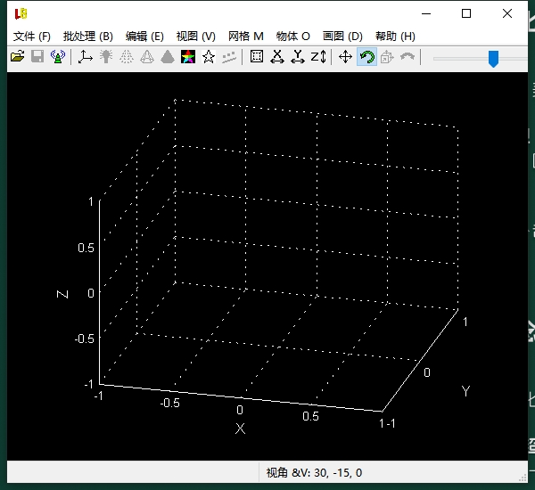Click the grayed curved arrow icon
Viewport: 535px width, 490px height.
pos(407,57)
